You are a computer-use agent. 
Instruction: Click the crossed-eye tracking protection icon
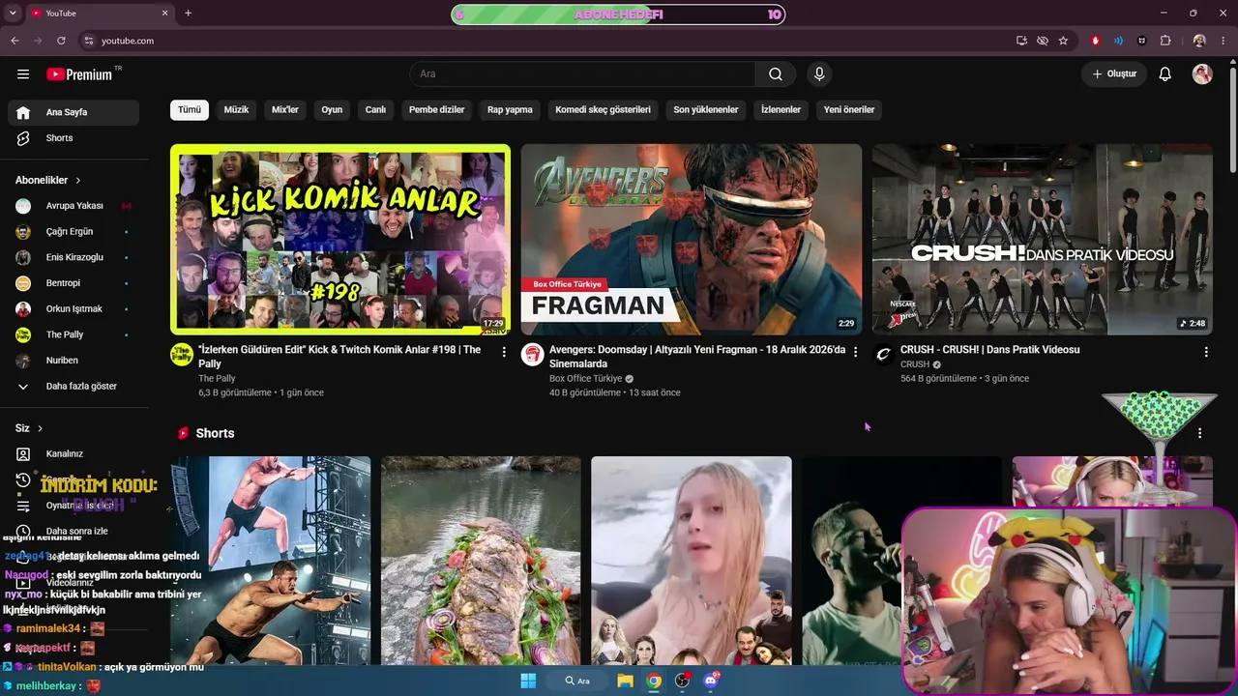pyautogui.click(x=1042, y=41)
